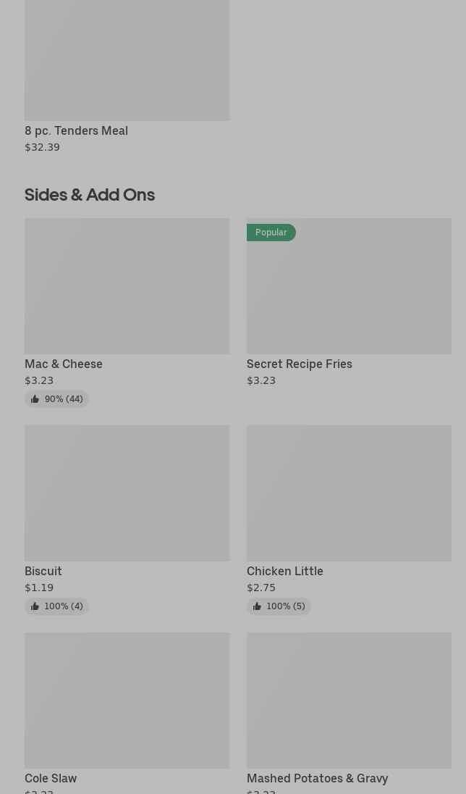Open the Chicken Little item image
The height and width of the screenshot is (794, 466).
349,493
